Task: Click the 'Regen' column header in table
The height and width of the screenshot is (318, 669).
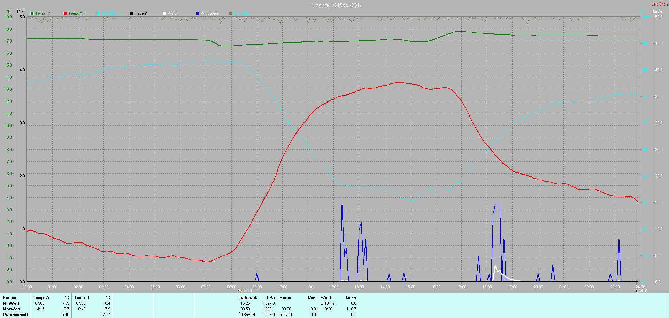Action: [286, 298]
